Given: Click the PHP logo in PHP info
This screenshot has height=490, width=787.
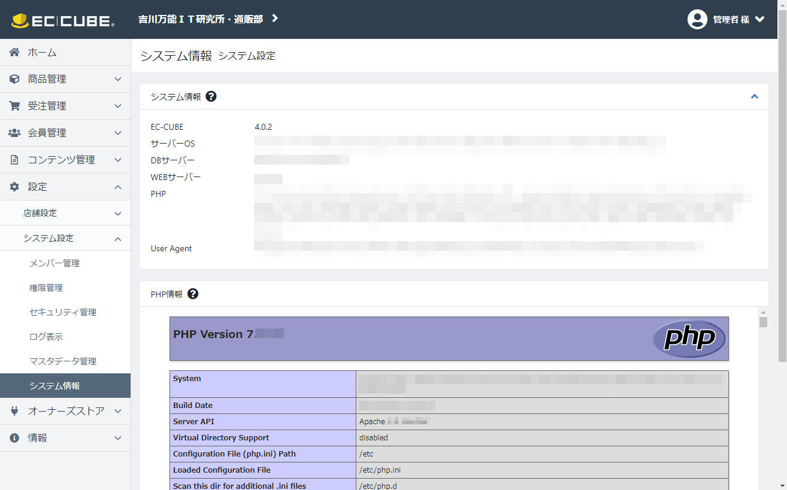Looking at the screenshot, I should (x=689, y=339).
